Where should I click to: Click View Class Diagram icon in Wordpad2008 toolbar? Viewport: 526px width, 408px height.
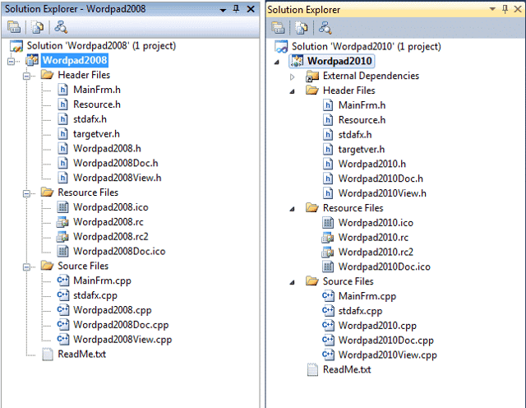click(x=61, y=27)
